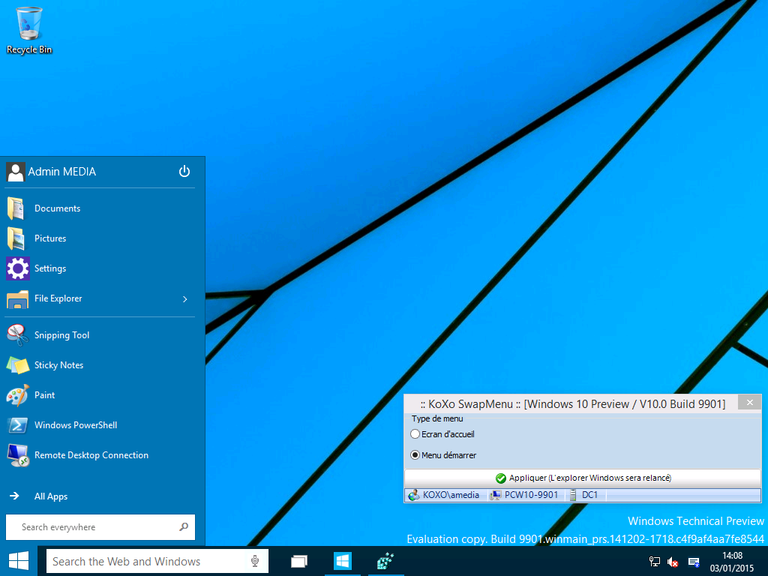Image resolution: width=768 pixels, height=576 pixels.
Task: Click the muted volume tray icon
Action: click(673, 562)
